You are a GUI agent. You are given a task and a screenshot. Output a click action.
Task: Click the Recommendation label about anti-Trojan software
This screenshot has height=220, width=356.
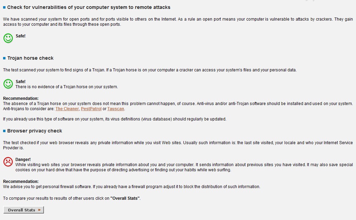[21, 99]
